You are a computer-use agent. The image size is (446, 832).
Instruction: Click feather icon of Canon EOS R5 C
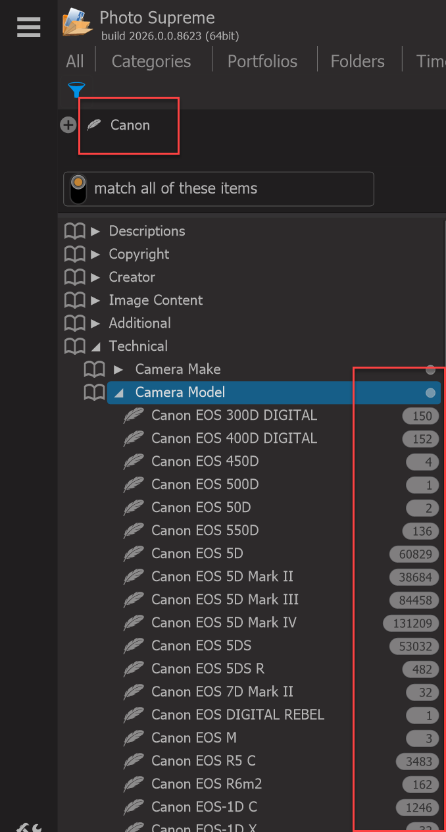(x=134, y=761)
